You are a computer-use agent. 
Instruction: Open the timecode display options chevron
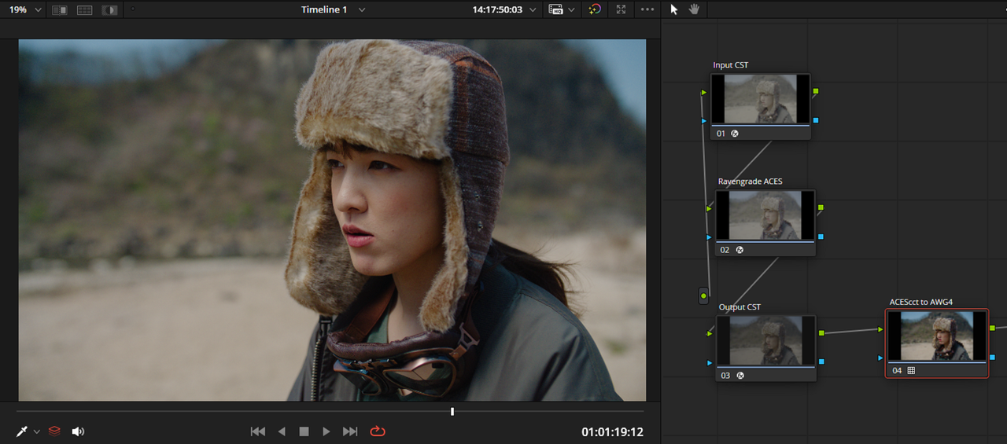pos(533,9)
